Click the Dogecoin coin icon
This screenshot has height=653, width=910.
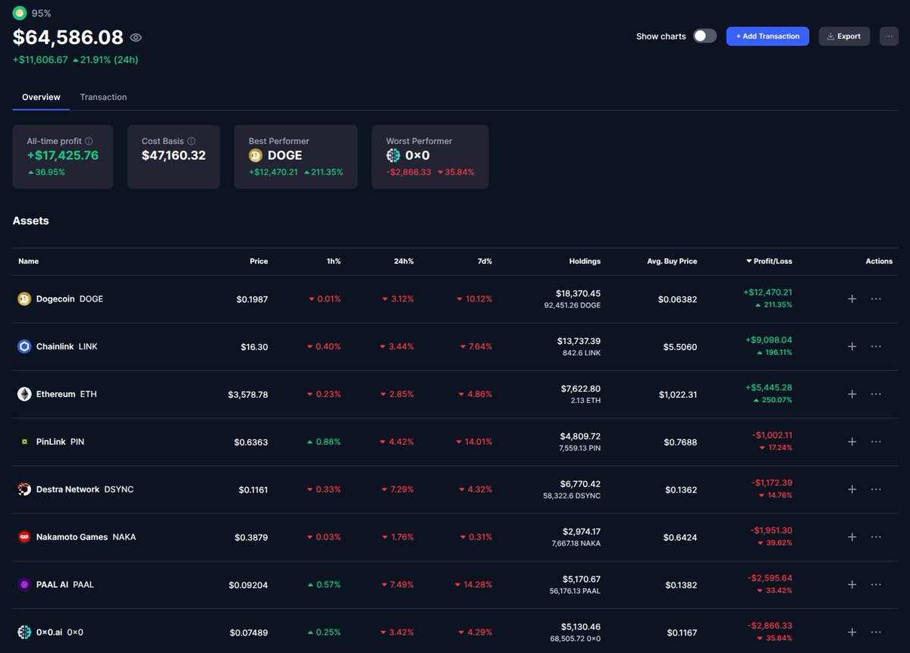(x=24, y=299)
